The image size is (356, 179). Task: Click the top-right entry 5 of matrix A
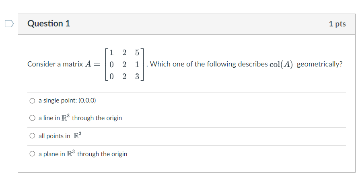coord(137,53)
